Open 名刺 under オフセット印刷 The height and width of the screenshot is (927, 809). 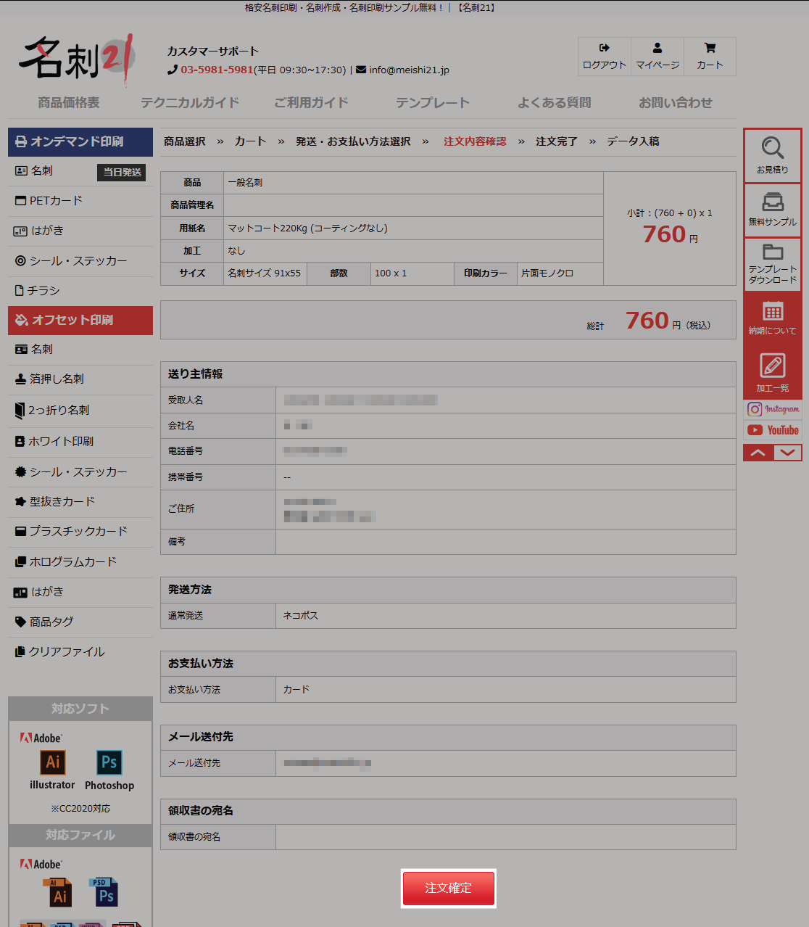tap(80, 350)
